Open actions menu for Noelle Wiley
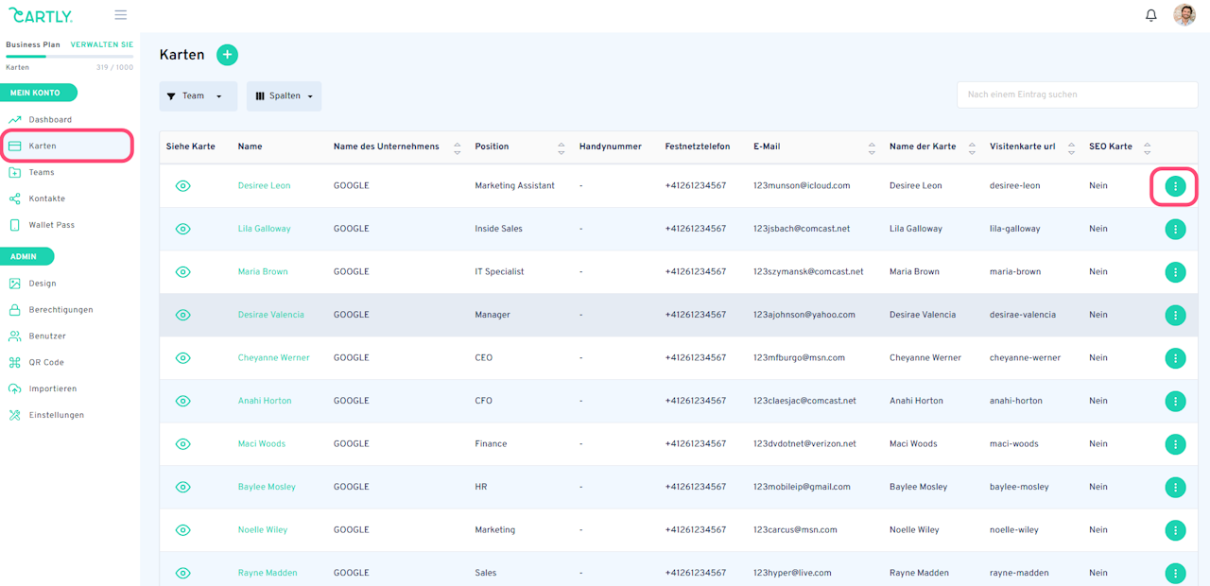 [x=1175, y=530]
